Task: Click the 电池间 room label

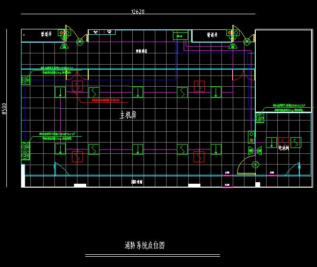Action: click(x=284, y=147)
